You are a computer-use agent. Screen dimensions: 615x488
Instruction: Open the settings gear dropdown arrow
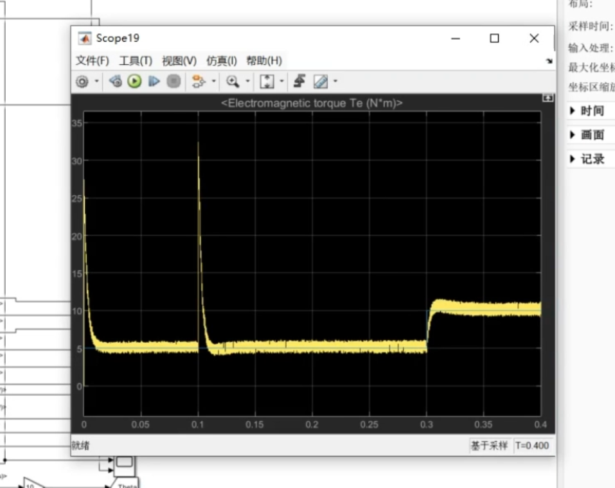click(96, 81)
